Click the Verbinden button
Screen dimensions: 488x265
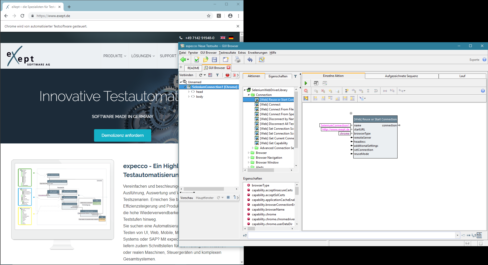(x=186, y=75)
